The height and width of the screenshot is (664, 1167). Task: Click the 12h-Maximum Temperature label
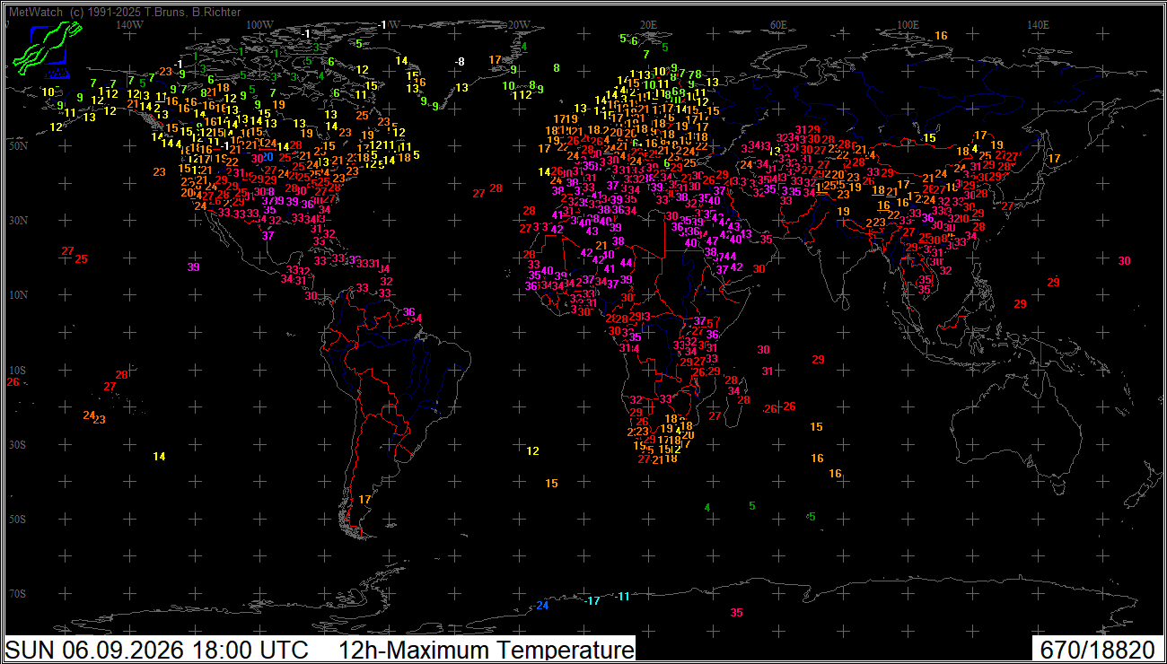point(487,650)
